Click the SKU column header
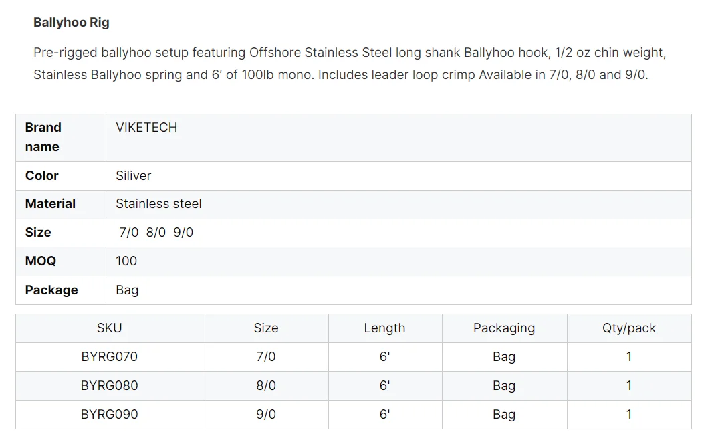This screenshot has height=436, width=708. (110, 328)
